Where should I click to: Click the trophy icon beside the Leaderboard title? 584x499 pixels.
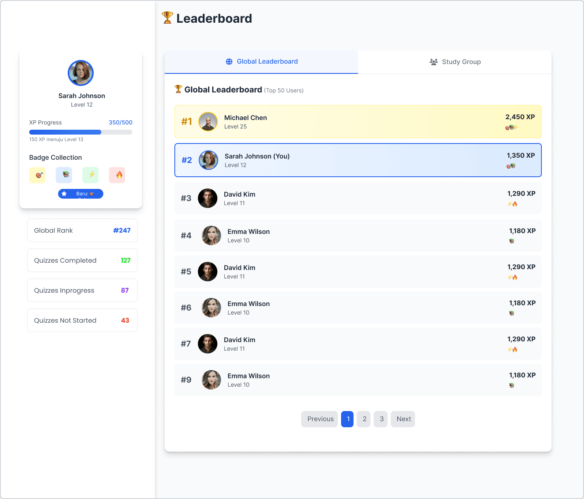(x=167, y=18)
